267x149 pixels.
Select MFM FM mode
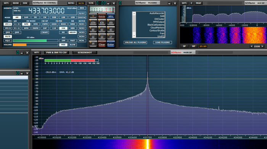click(x=35, y=24)
